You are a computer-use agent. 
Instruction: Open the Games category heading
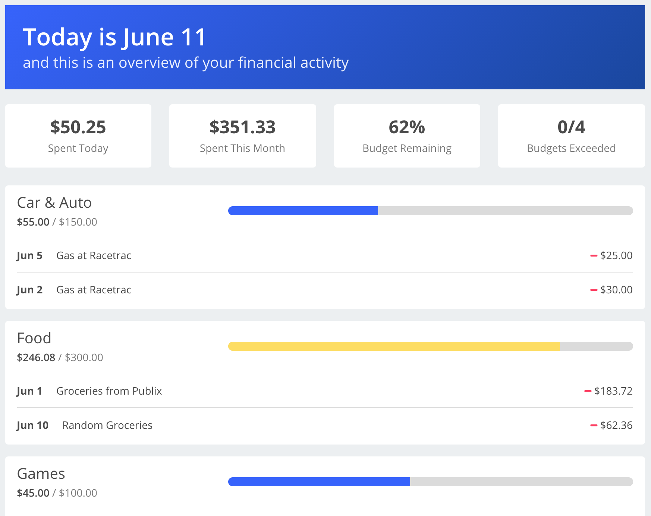(x=41, y=474)
